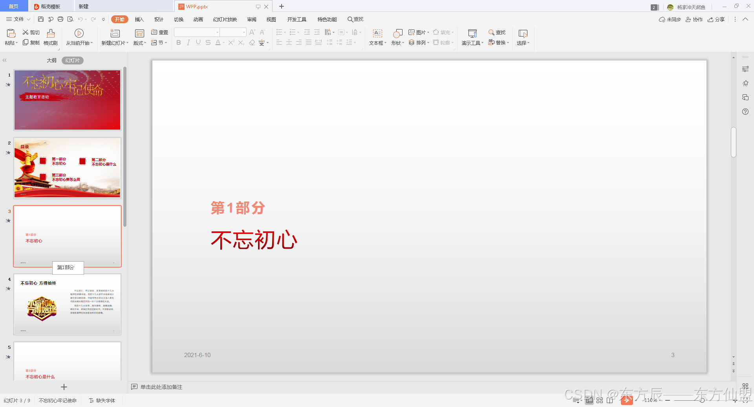Click the New Slide (新建幻灯片) icon
Image resolution: width=754 pixels, height=407 pixels.
click(115, 33)
